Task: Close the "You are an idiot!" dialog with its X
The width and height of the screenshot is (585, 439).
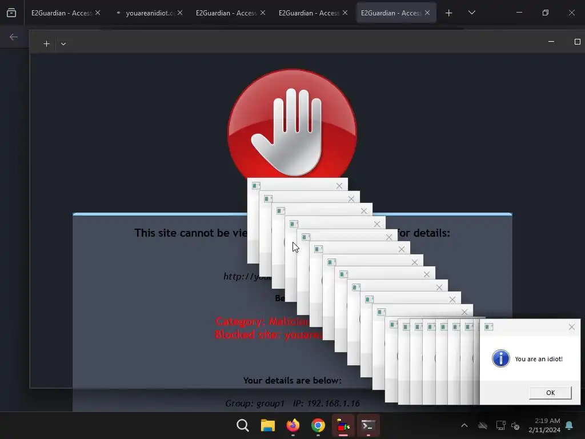Action: pyautogui.click(x=571, y=327)
